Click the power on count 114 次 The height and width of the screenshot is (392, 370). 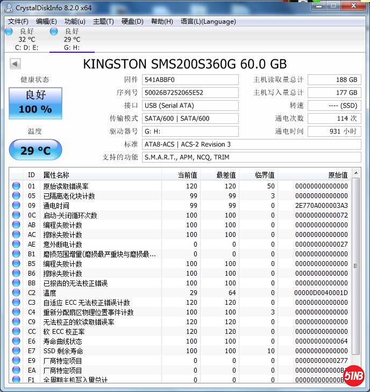click(x=335, y=118)
